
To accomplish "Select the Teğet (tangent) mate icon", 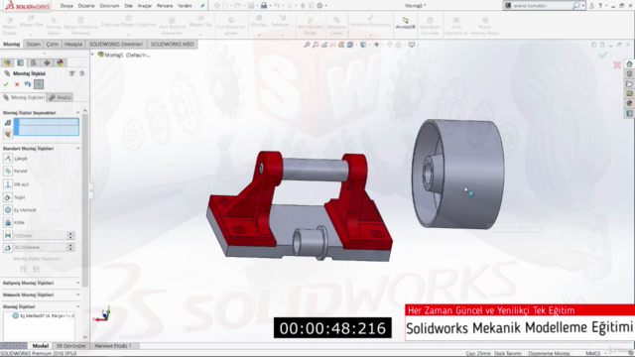I will point(8,197).
